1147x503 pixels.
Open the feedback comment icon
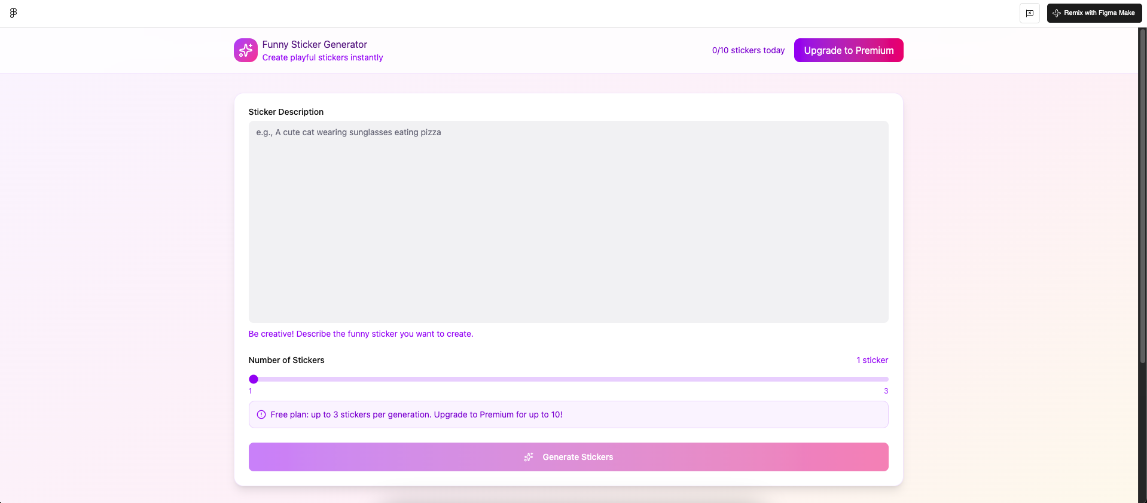point(1029,13)
